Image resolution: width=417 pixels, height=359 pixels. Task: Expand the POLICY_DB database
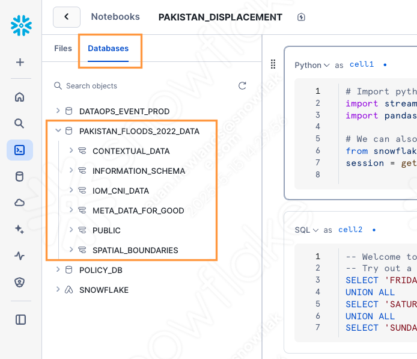58,269
